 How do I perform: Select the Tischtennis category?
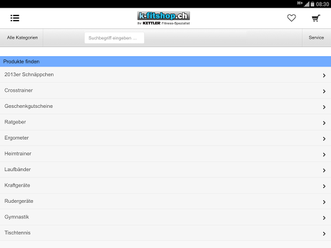[x=165, y=233]
